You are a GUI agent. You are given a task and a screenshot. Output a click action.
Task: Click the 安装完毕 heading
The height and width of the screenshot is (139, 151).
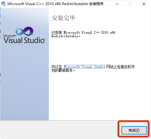click(63, 18)
